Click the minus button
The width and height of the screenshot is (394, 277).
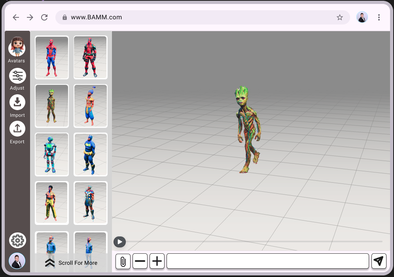pyautogui.click(x=140, y=261)
